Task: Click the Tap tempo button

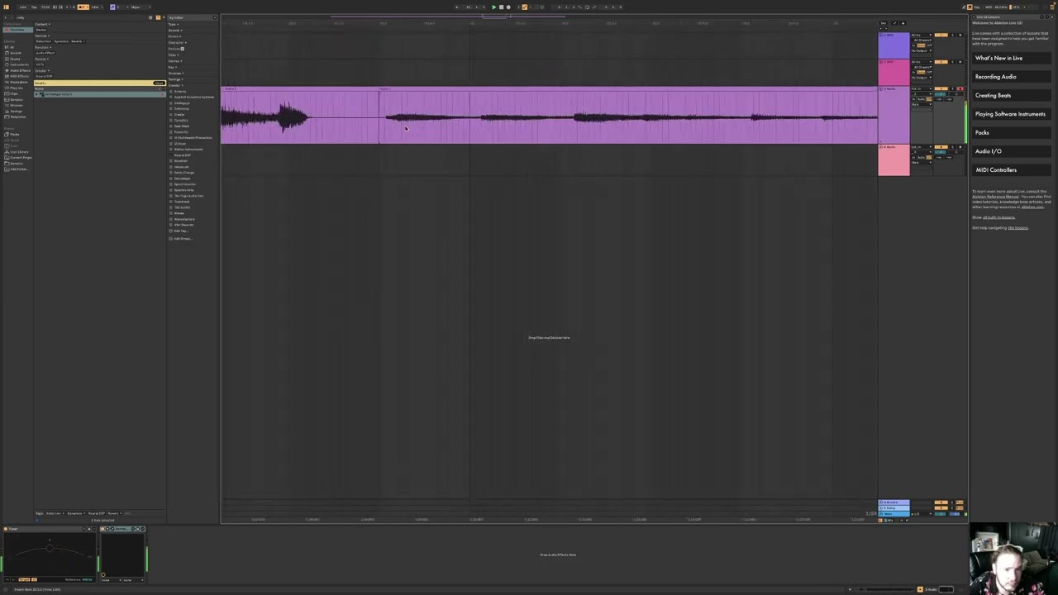Action: pyautogui.click(x=34, y=7)
